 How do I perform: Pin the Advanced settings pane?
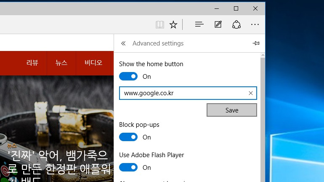(256, 43)
